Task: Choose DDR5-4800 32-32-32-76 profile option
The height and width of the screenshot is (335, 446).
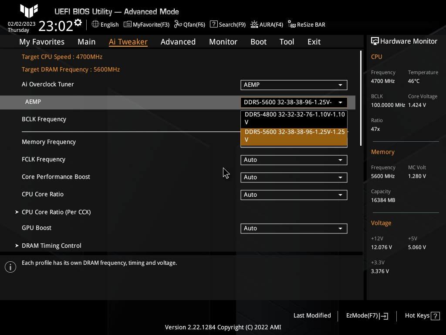Action: pos(294,118)
